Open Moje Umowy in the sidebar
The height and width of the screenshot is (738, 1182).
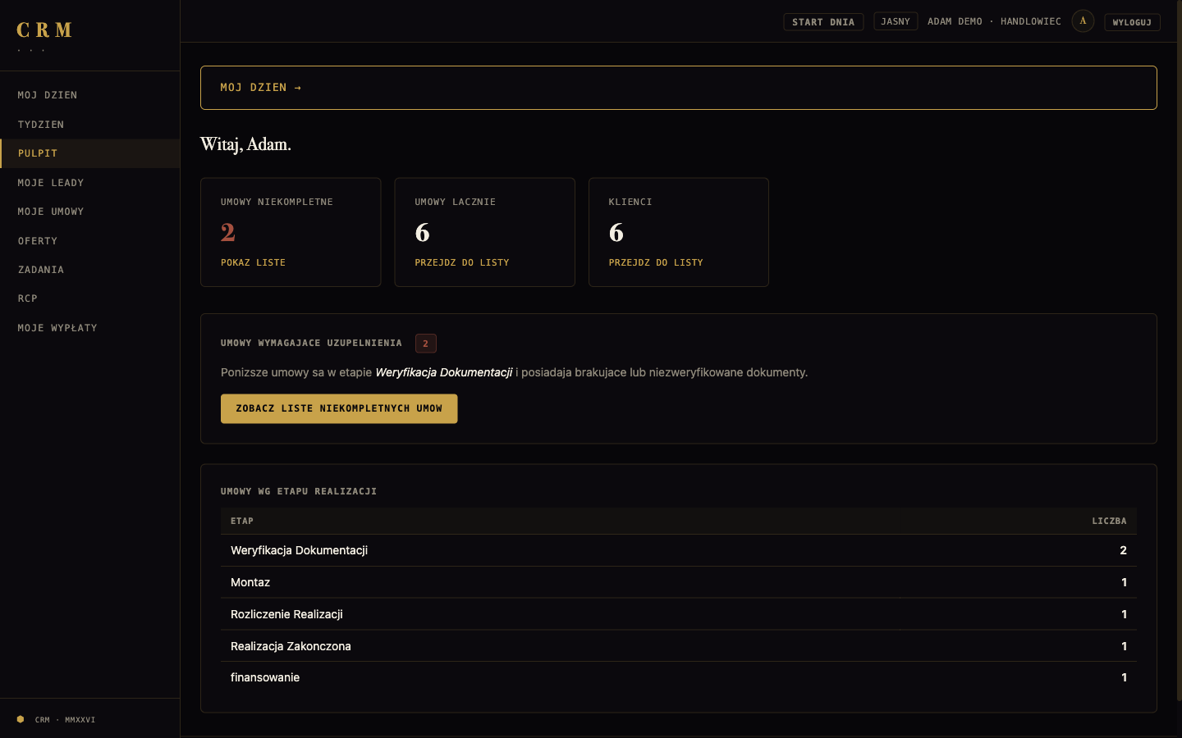coord(89,212)
